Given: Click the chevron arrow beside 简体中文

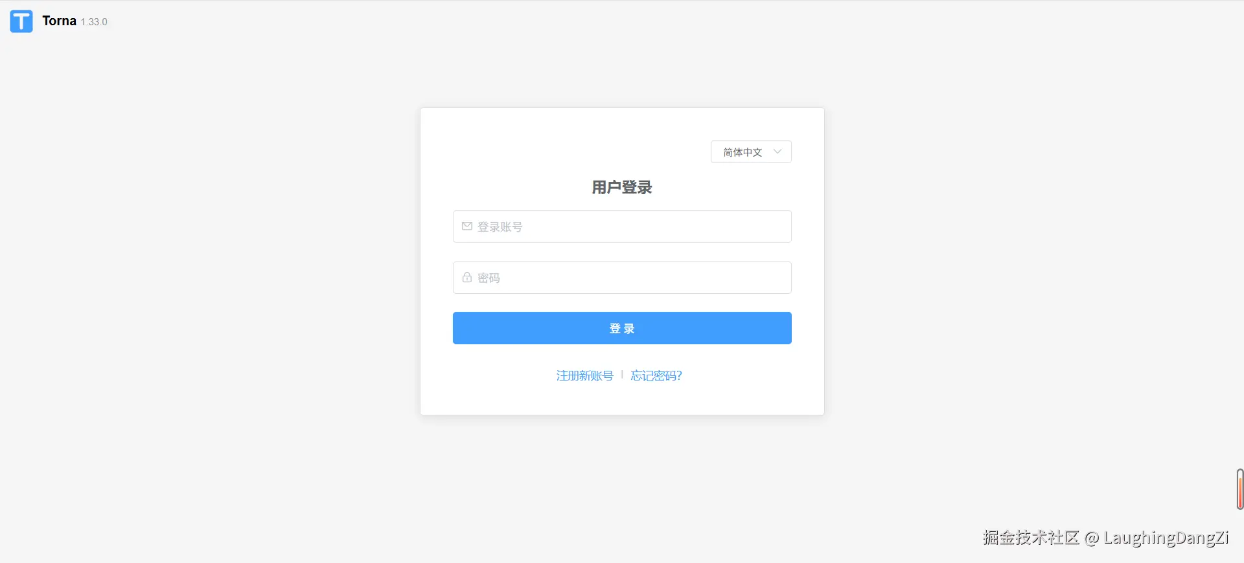Looking at the screenshot, I should pos(777,152).
